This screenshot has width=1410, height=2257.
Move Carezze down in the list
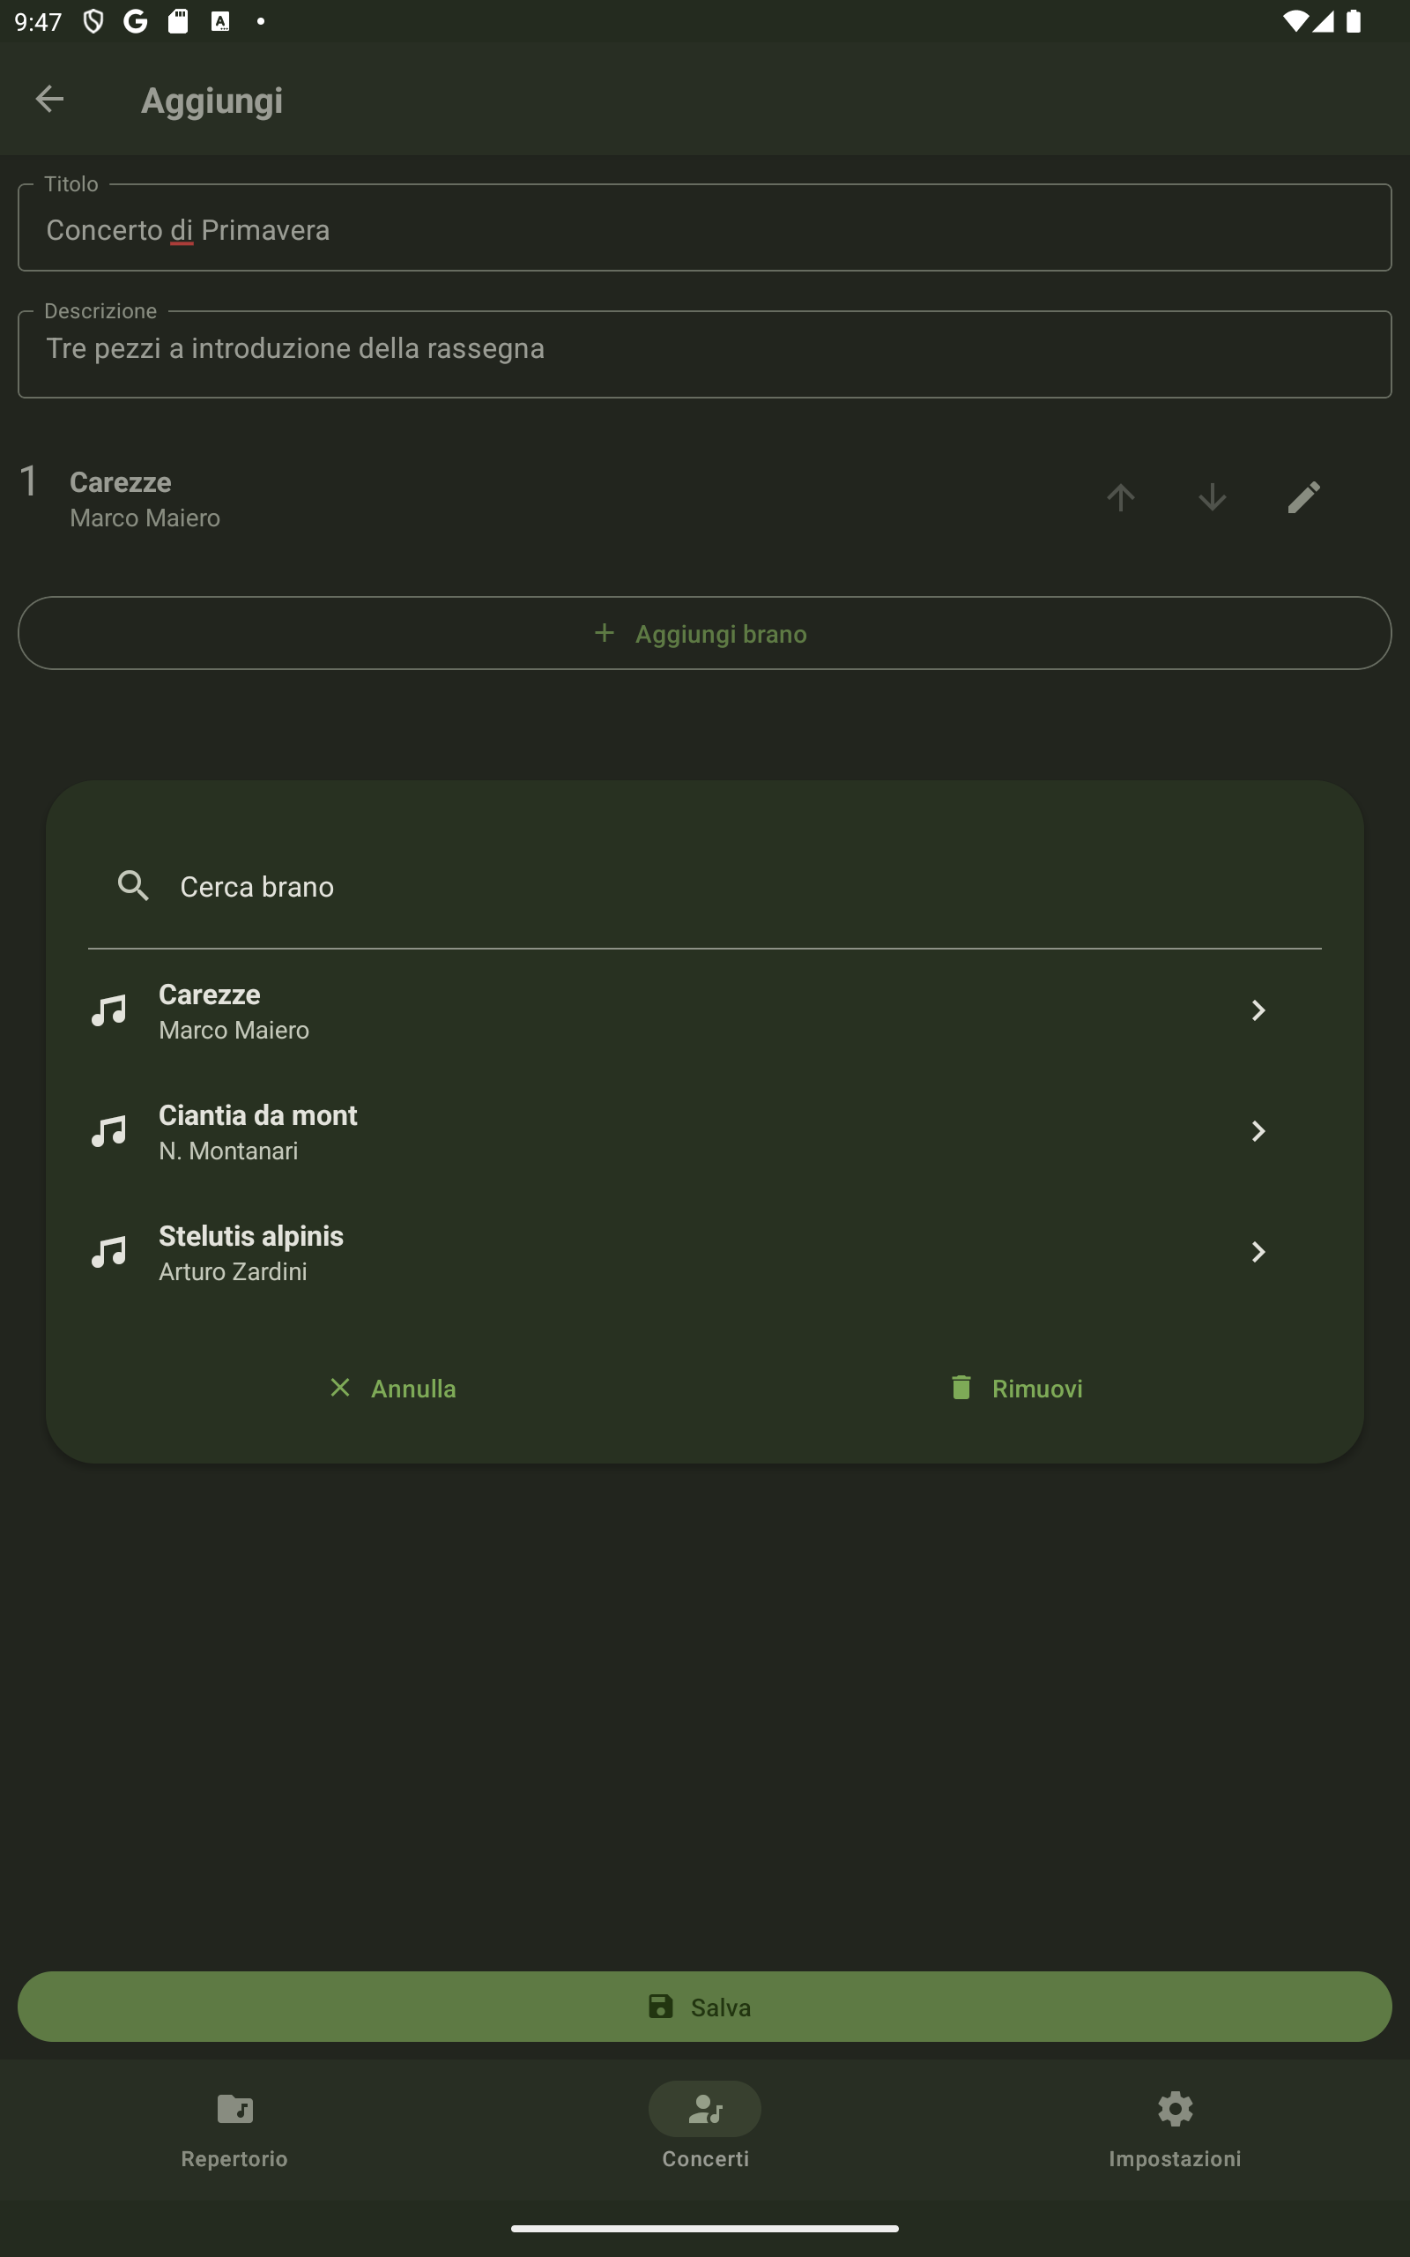pos(1212,497)
